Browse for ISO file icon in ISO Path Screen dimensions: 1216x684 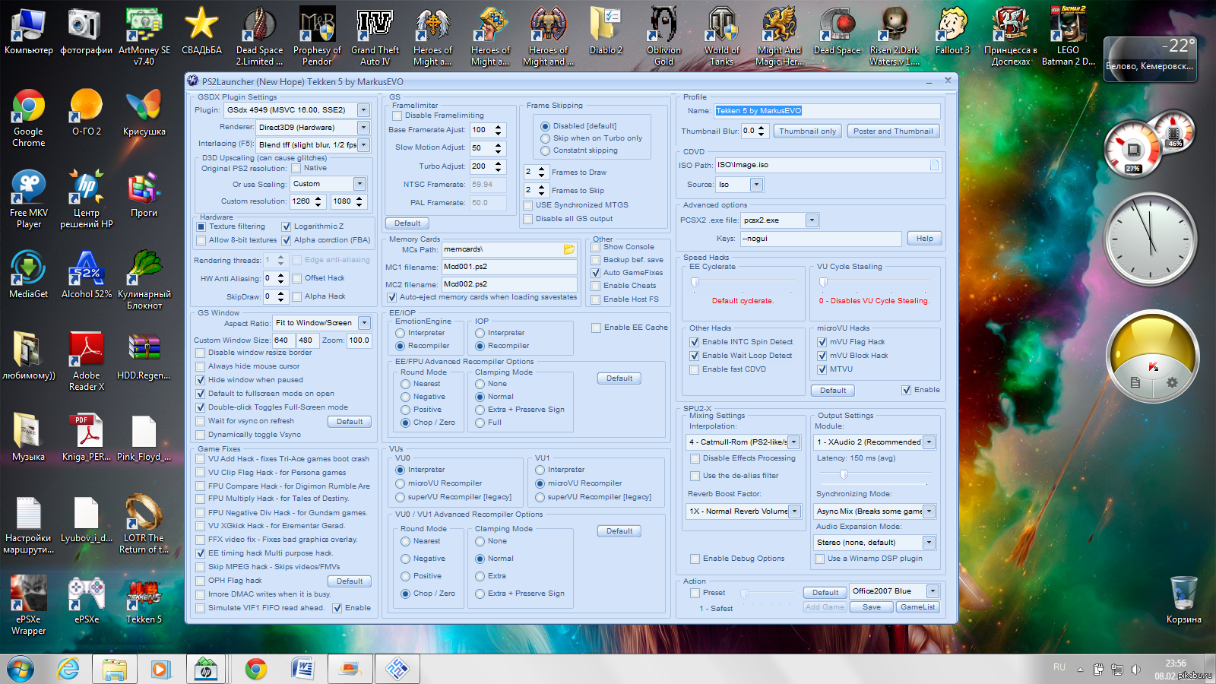point(934,165)
